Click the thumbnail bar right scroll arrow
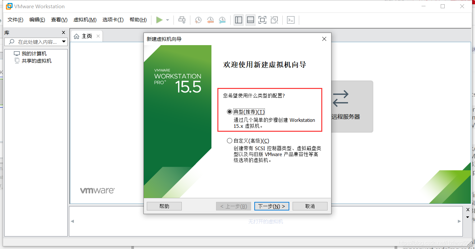The height and width of the screenshot is (249, 475). [x=459, y=221]
